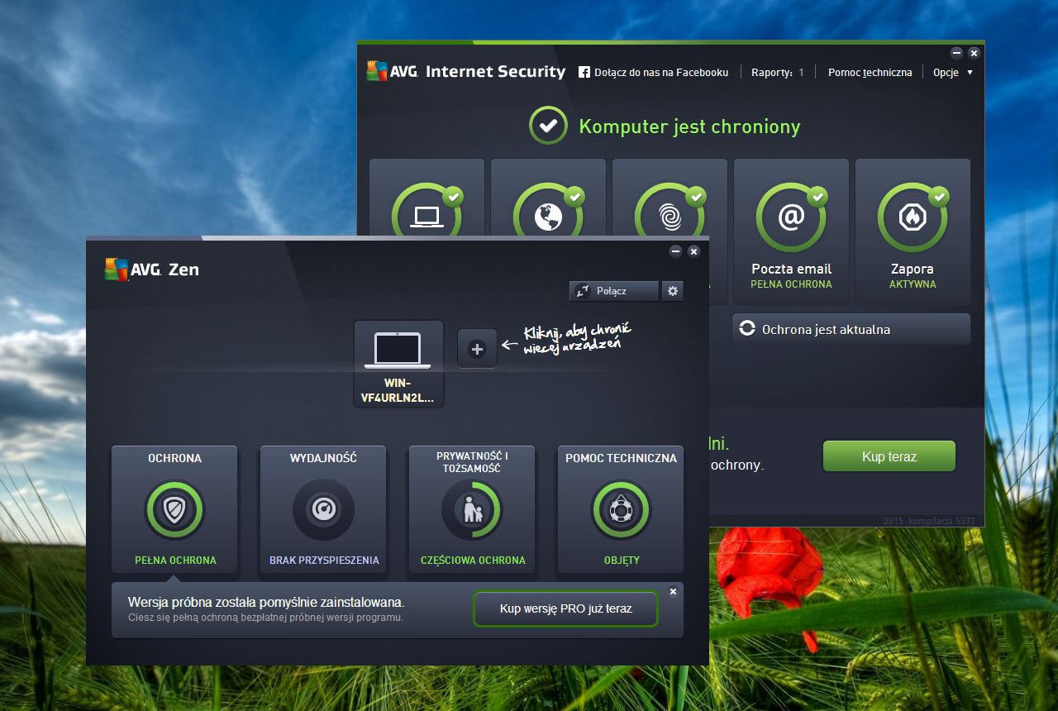
Task: Click the Facebook icon in Internet Security header
Action: pyautogui.click(x=584, y=73)
